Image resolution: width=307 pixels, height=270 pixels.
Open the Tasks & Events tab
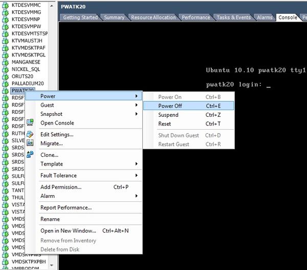[x=233, y=17]
